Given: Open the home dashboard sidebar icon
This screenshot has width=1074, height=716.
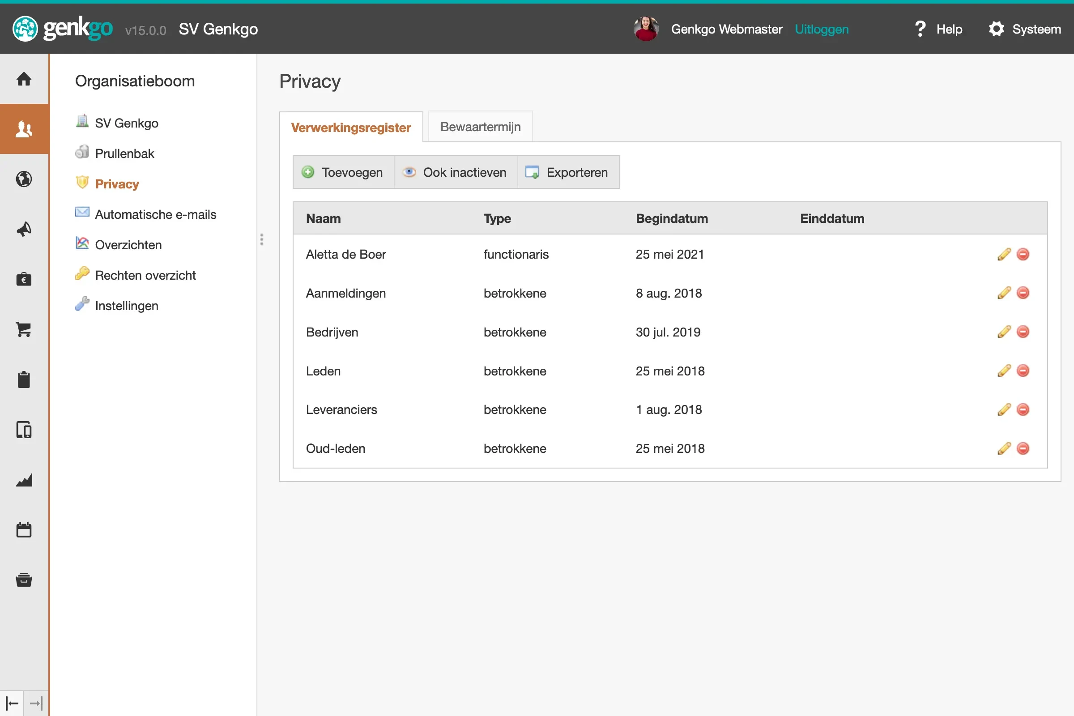Looking at the screenshot, I should 24,79.
